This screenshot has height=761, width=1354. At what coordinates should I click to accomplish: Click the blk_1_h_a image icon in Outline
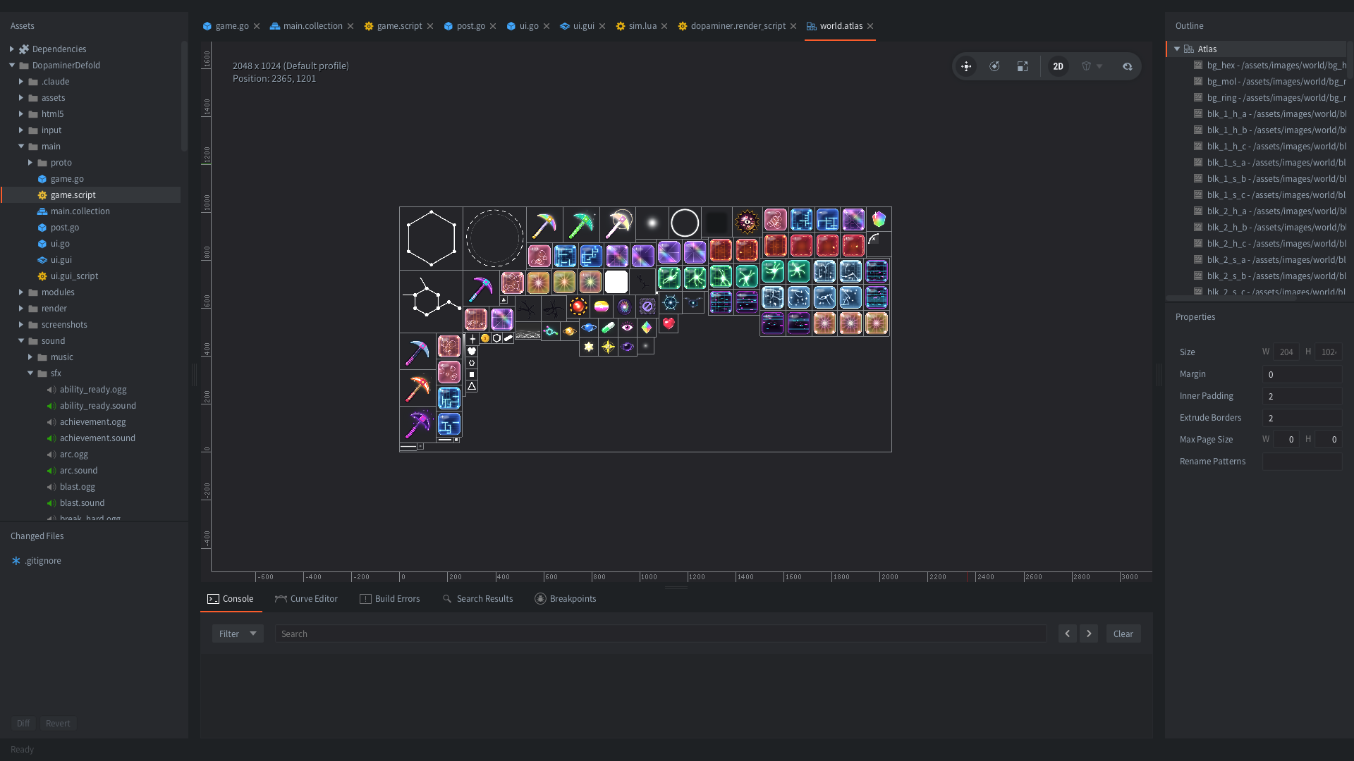(1197, 113)
